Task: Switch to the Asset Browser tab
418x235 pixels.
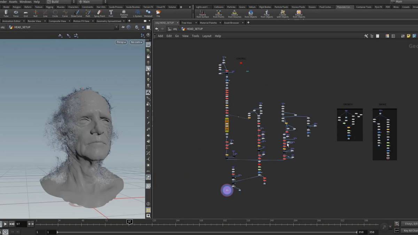Action: click(x=232, y=23)
